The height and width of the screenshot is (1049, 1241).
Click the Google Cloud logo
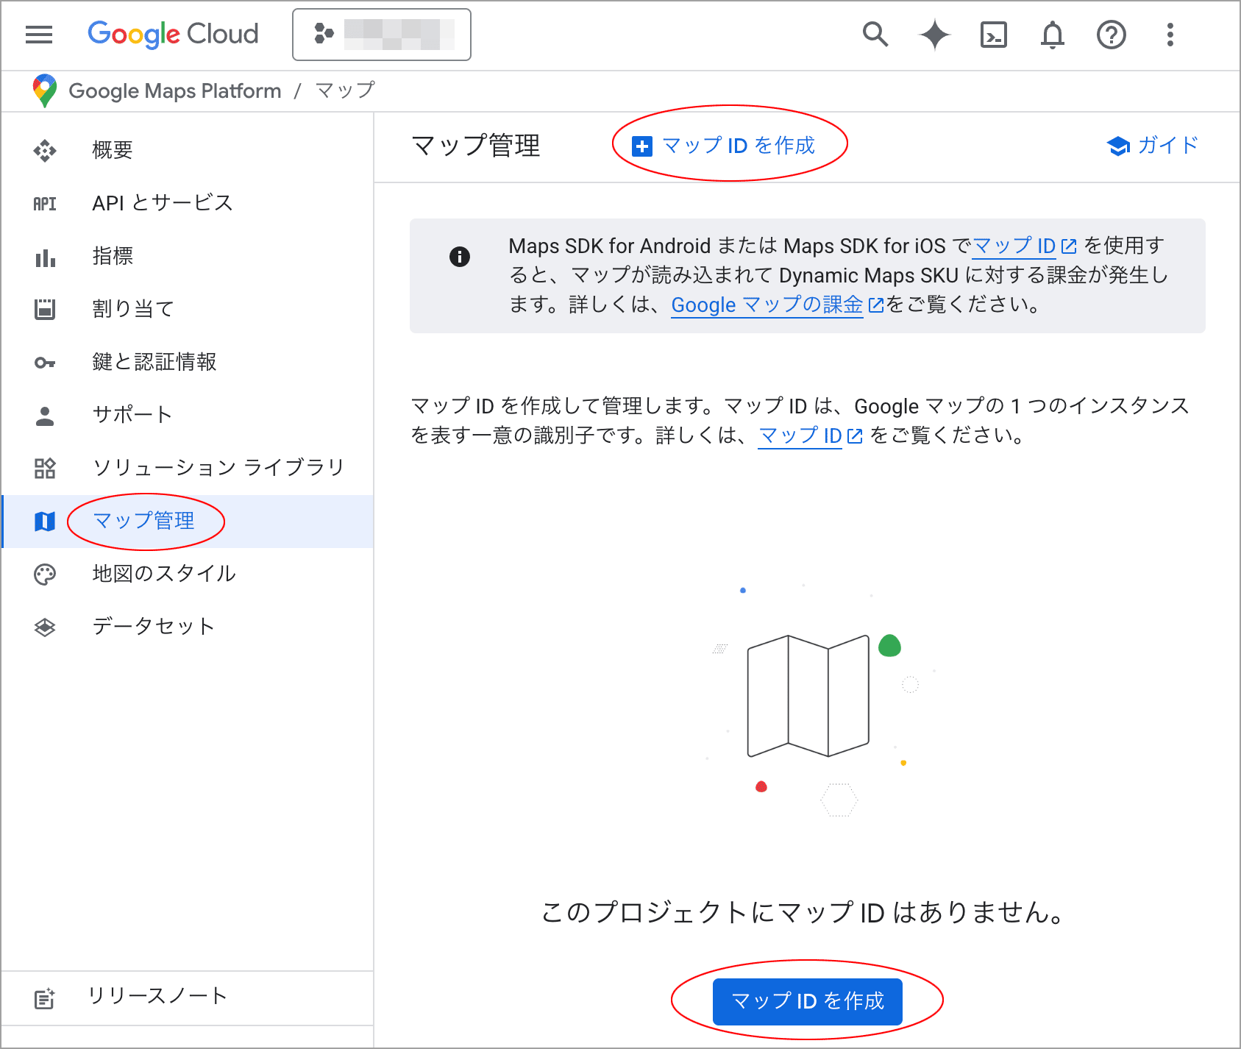(x=173, y=34)
